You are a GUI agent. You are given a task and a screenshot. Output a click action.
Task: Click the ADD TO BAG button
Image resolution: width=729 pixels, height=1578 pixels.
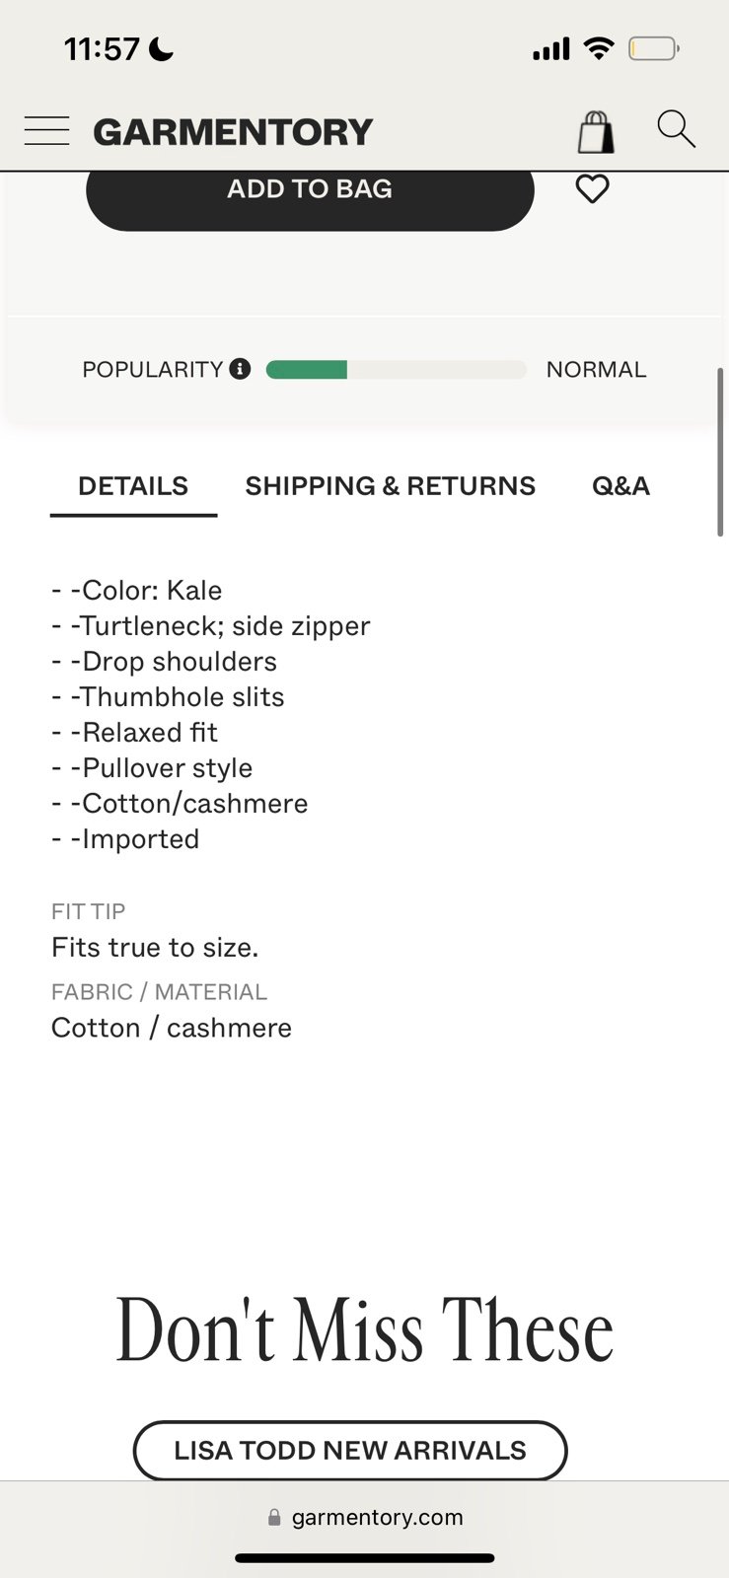coord(310,195)
